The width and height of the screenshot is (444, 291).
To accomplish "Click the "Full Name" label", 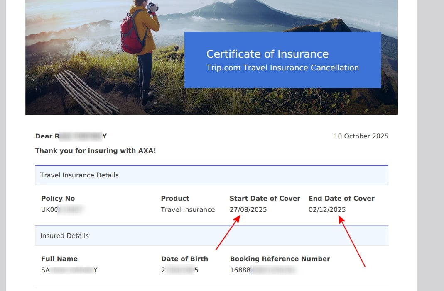I will [x=59, y=259].
